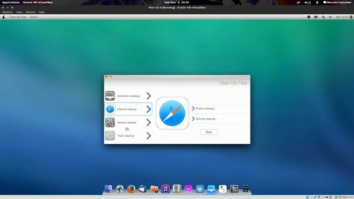Click the pt keyboard layout indicator
The width and height of the screenshot is (354, 199).
pyautogui.click(x=299, y=2)
